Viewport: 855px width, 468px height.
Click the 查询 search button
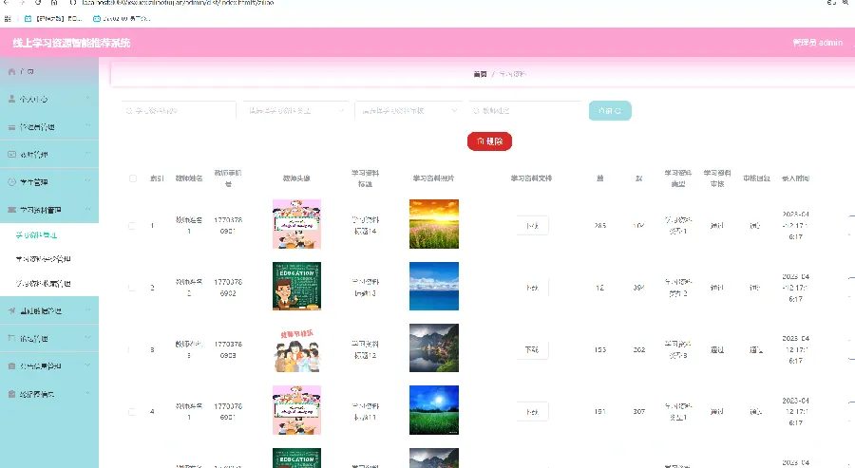pyautogui.click(x=610, y=111)
